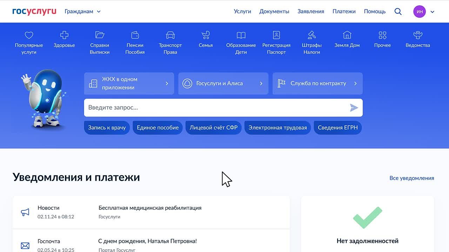449x252 pixels.
Task: Open the Документы section
Action: coord(274,11)
